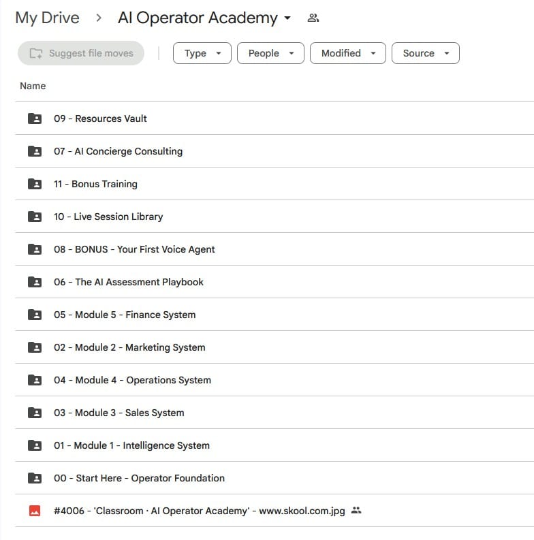Open the Source filter dropdown
Screen dimensions: 534x540
(426, 53)
